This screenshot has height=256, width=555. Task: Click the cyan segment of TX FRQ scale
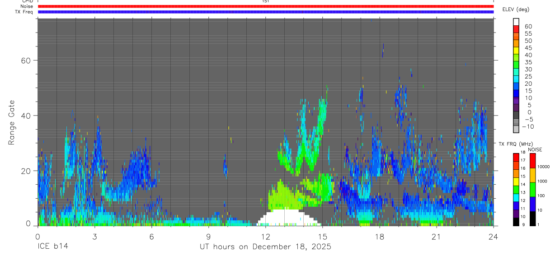tap(516, 197)
